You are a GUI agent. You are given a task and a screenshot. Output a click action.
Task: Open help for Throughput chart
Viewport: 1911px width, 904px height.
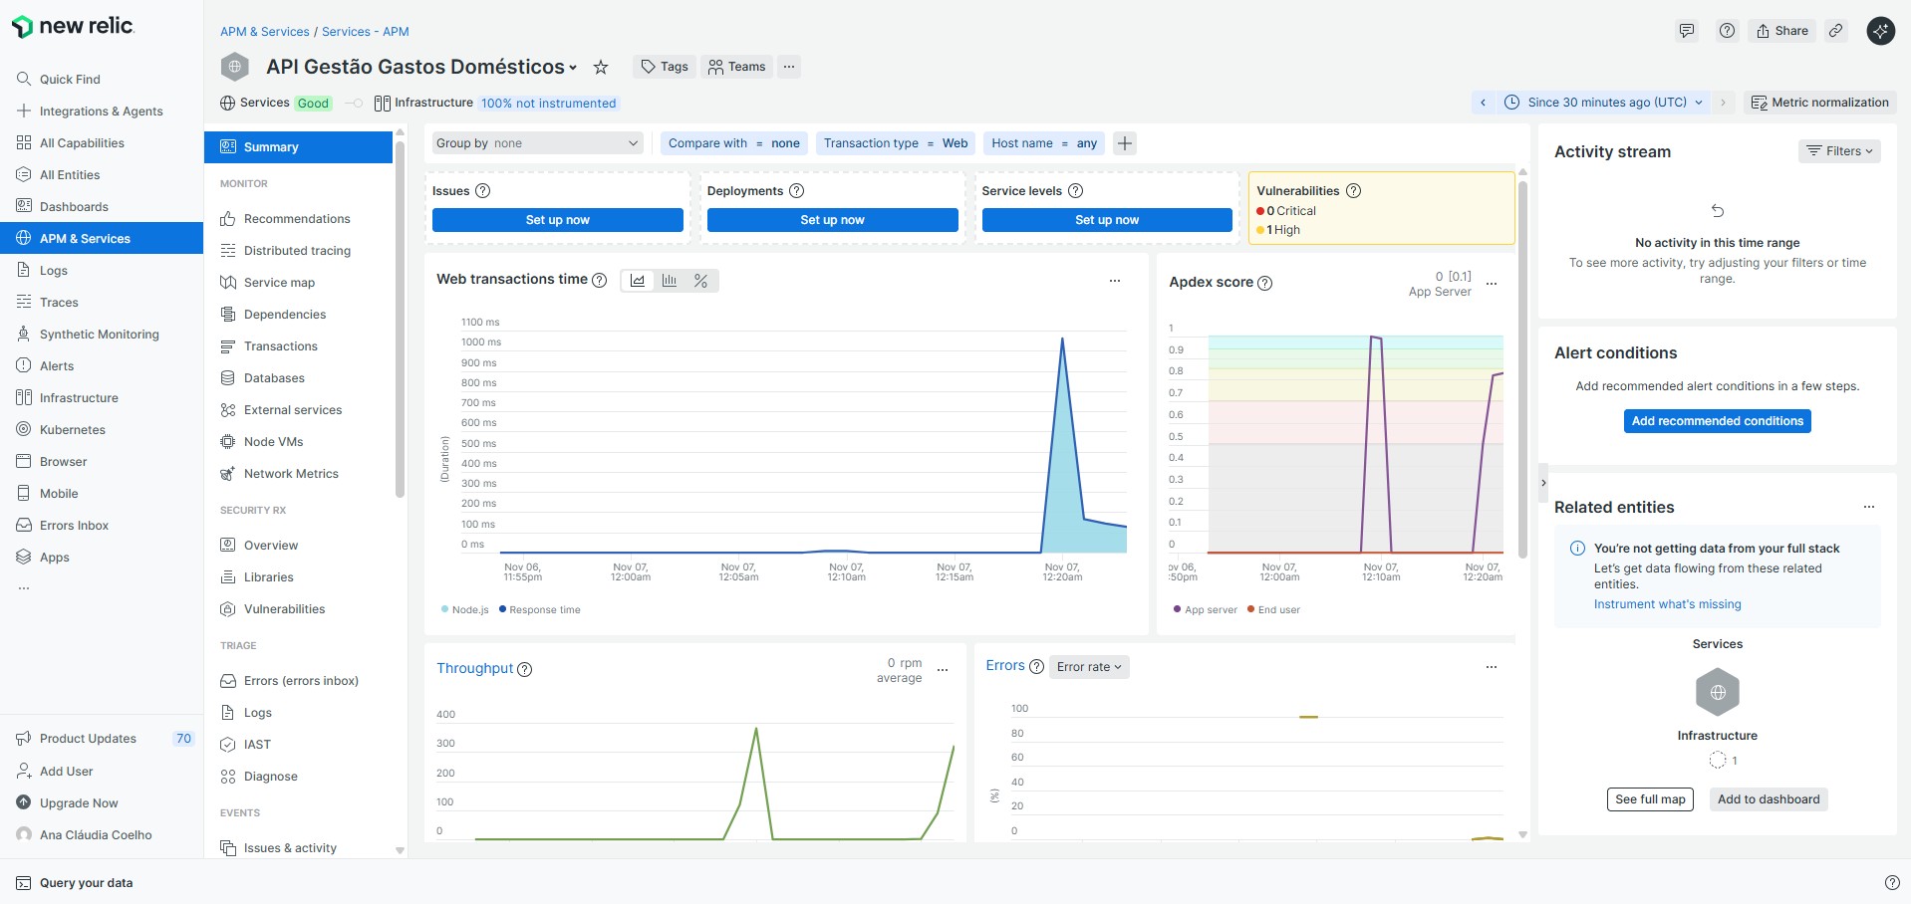point(525,669)
